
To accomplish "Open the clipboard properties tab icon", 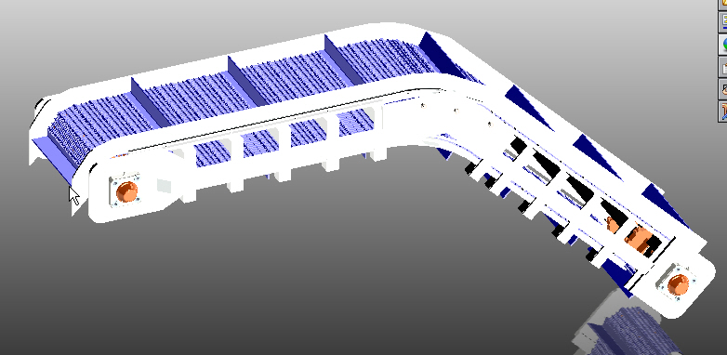I will coord(723,68).
